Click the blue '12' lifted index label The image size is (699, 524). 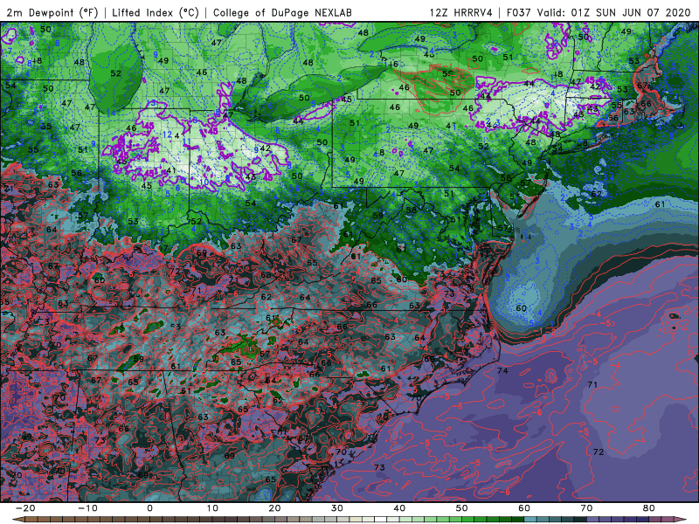coord(167,134)
